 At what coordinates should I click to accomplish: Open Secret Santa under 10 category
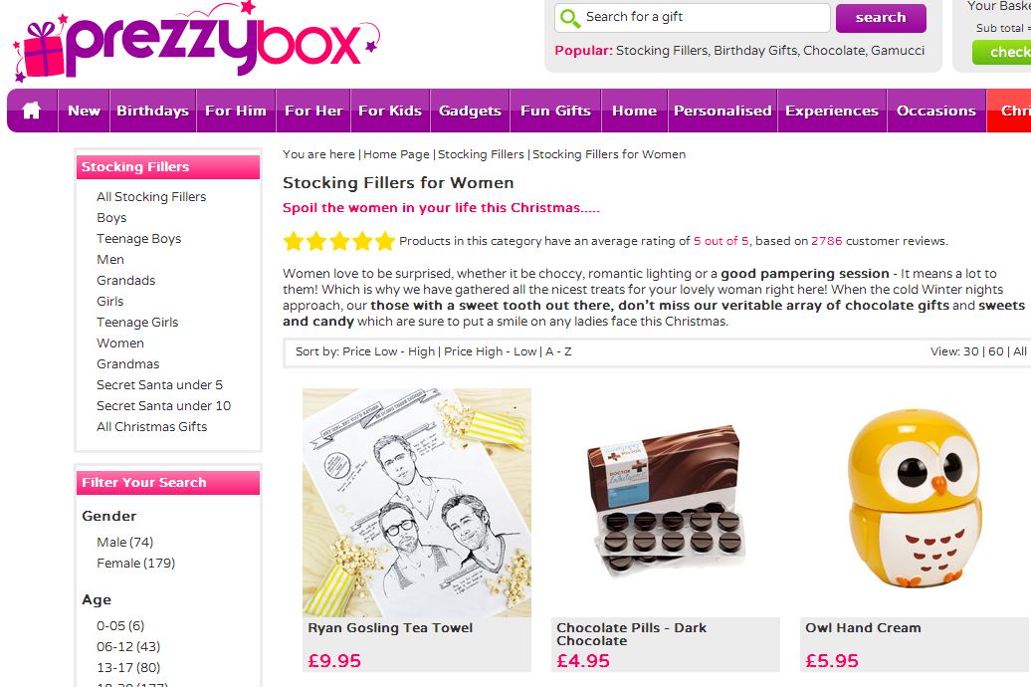click(x=164, y=406)
